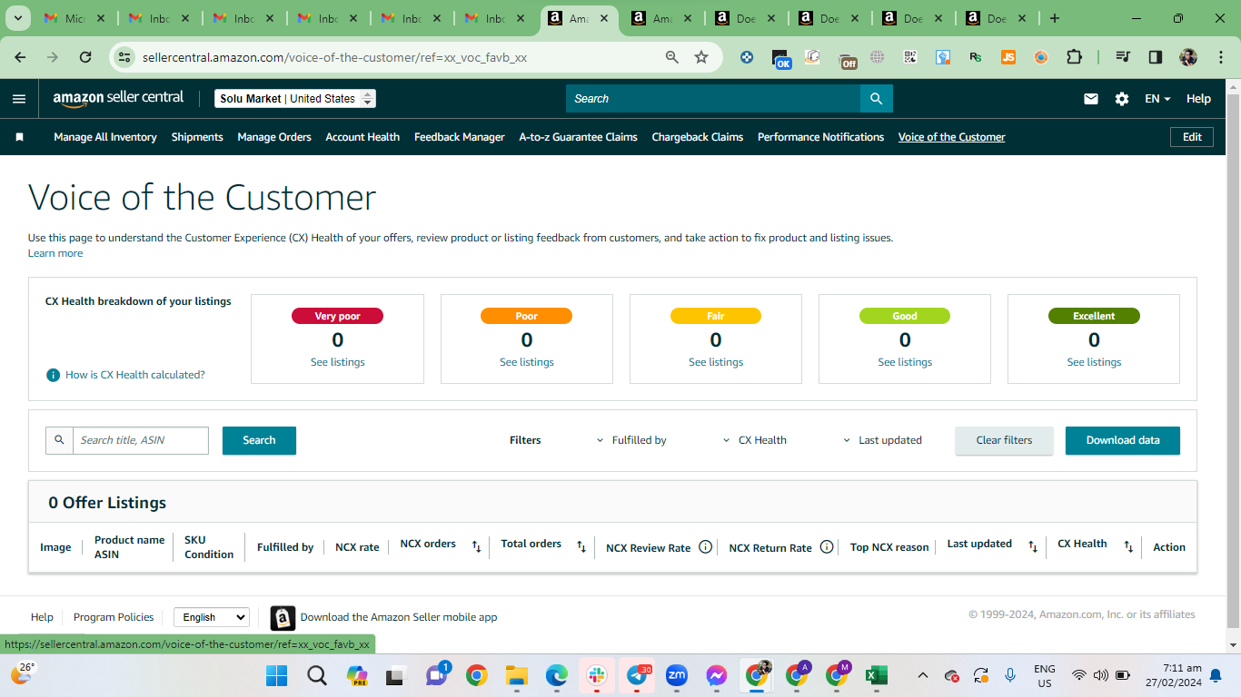Image resolution: width=1241 pixels, height=697 pixels.
Task: Click the bookmark flag icon left of Manage All Inventory
Action: pos(19,137)
